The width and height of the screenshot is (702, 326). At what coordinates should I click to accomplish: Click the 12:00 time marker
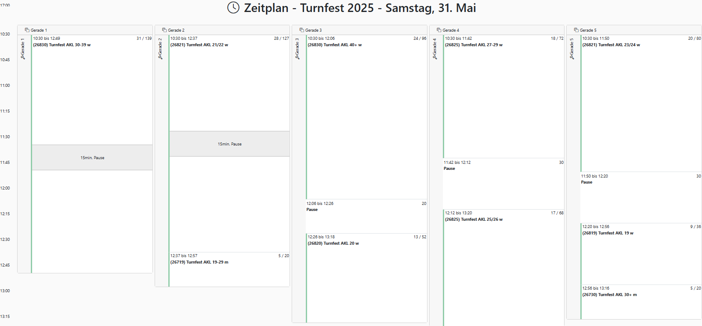tap(5, 188)
